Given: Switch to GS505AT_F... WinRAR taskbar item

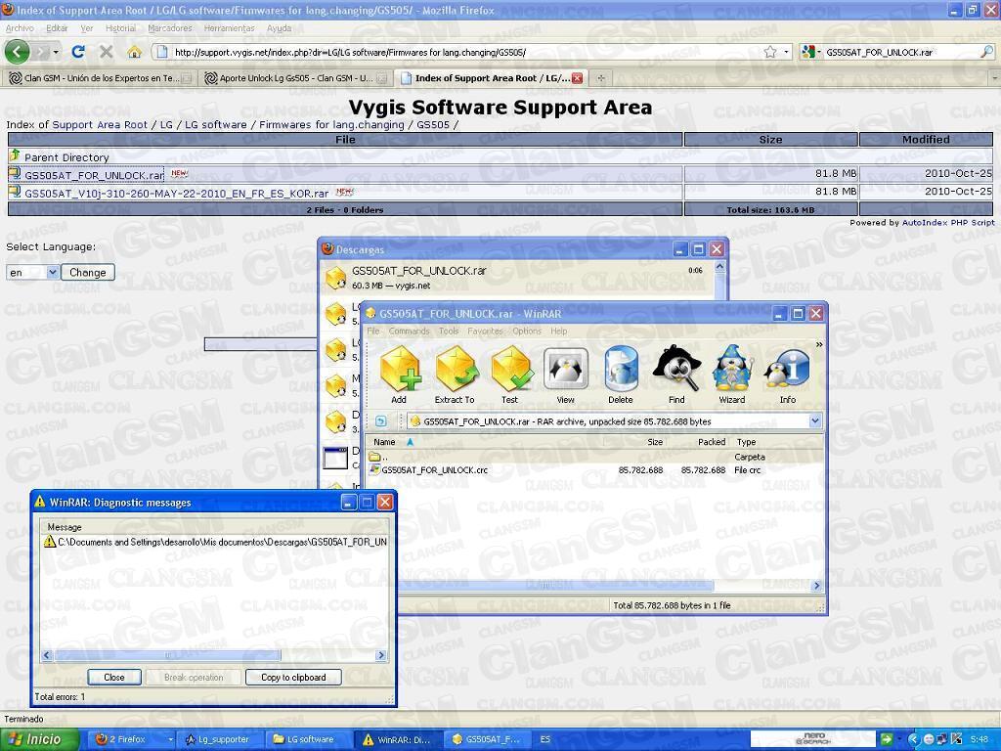Looking at the screenshot, I should 487,739.
